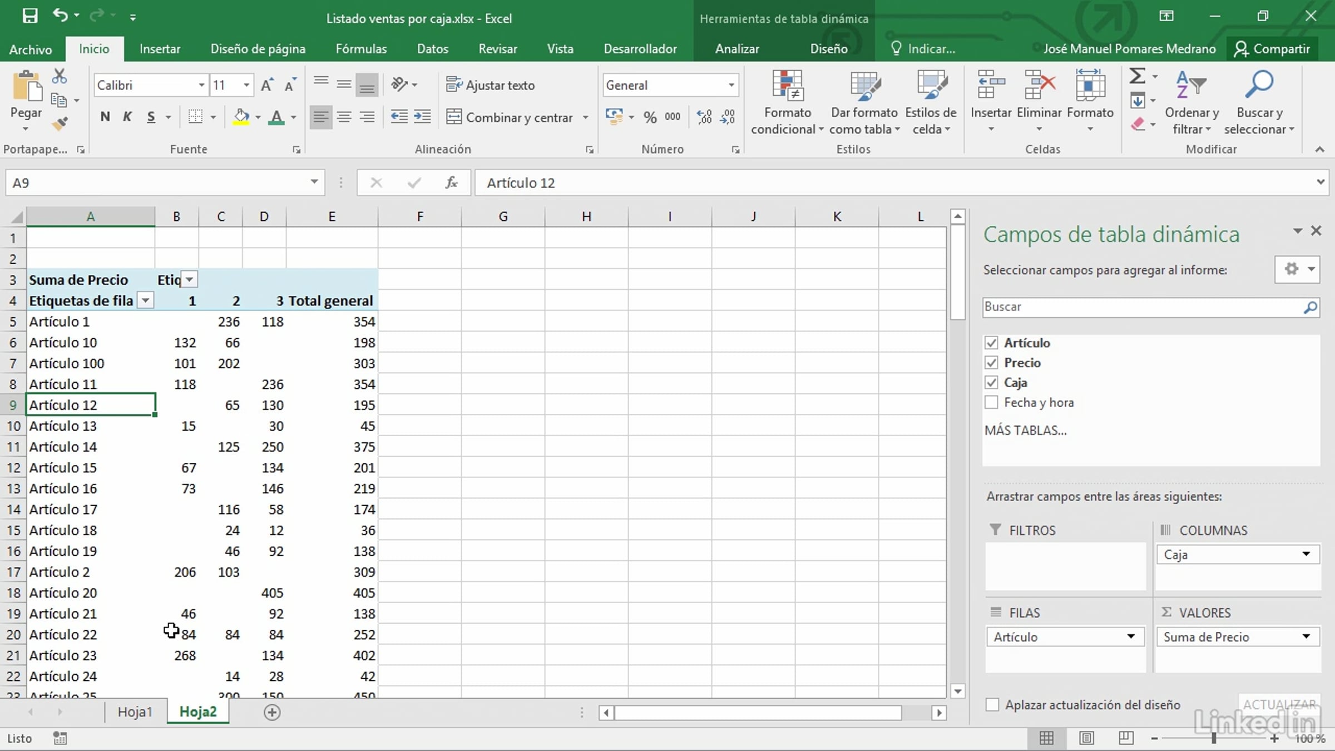
Task: Switch to the Fórmulas tab
Action: pyautogui.click(x=361, y=49)
